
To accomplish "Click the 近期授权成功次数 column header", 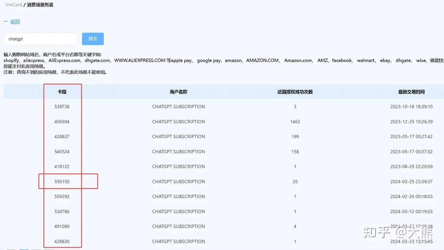I will click(295, 92).
